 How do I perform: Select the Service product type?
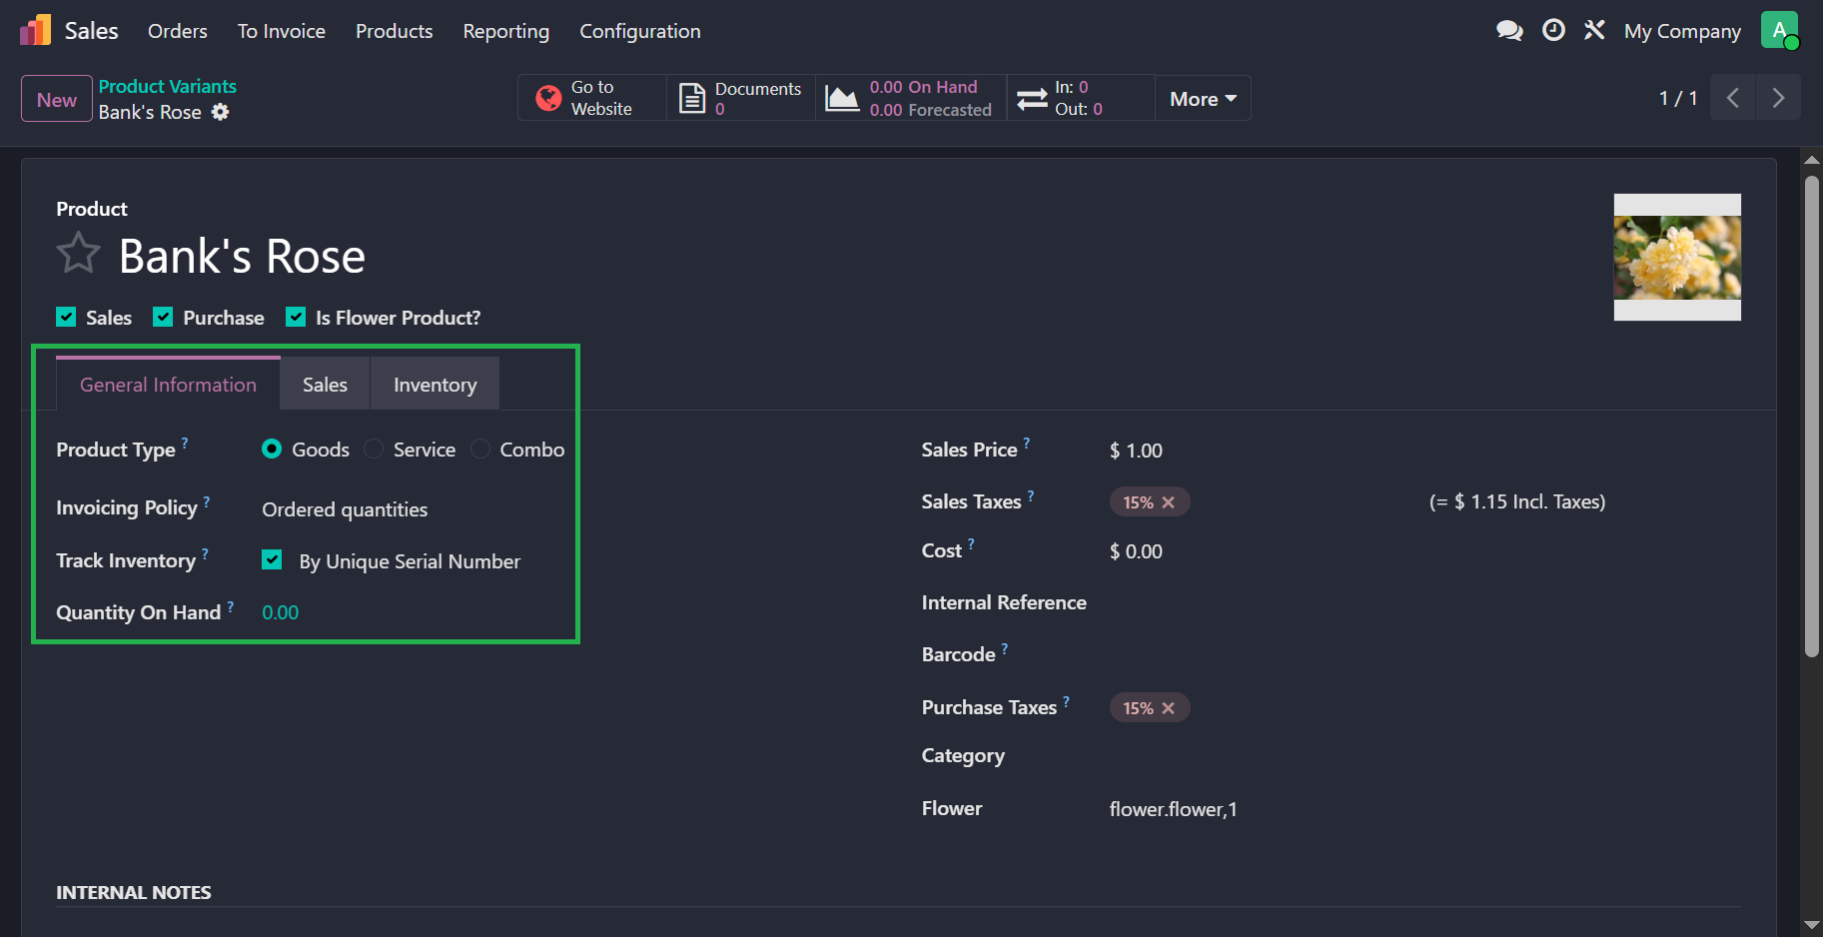[375, 450]
